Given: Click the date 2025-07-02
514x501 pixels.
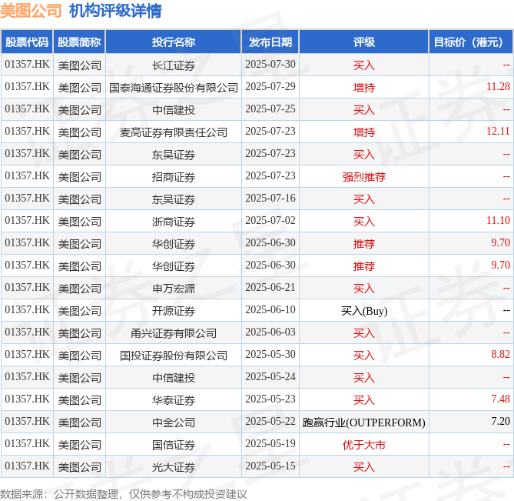Looking at the screenshot, I should 270,220.
